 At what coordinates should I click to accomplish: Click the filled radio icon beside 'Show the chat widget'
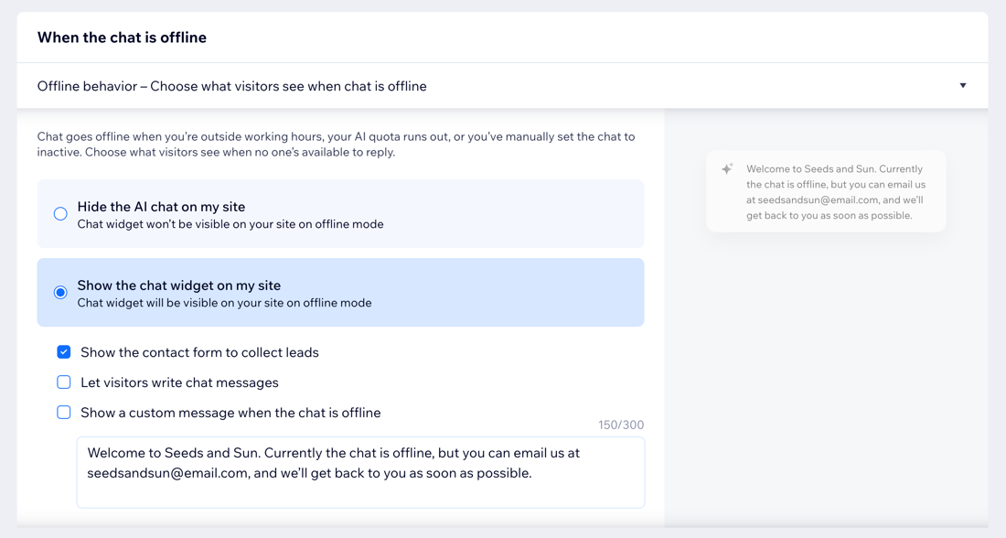click(x=60, y=292)
